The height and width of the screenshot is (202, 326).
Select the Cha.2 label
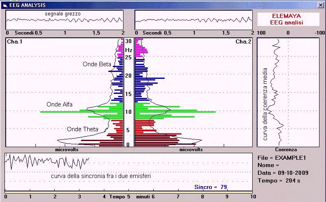coord(243,42)
